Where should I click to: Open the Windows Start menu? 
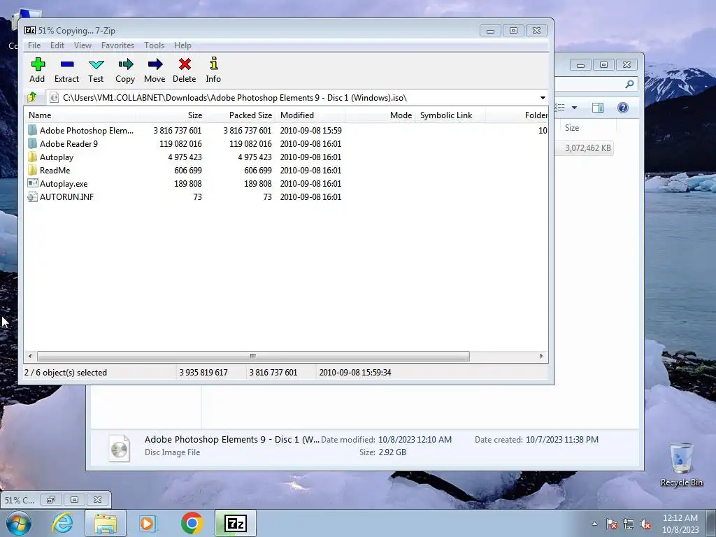(x=19, y=523)
